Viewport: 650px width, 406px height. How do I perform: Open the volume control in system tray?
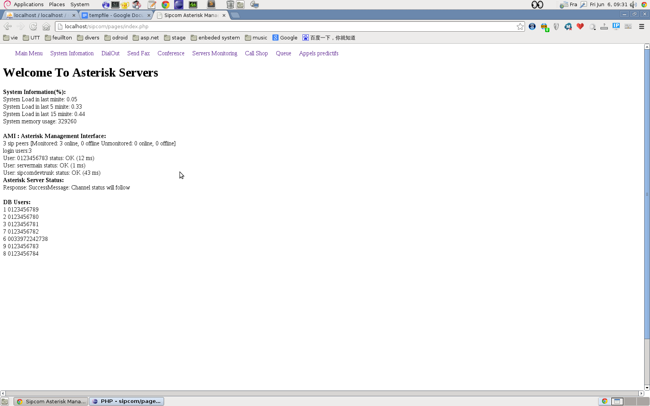pyautogui.click(x=633, y=5)
